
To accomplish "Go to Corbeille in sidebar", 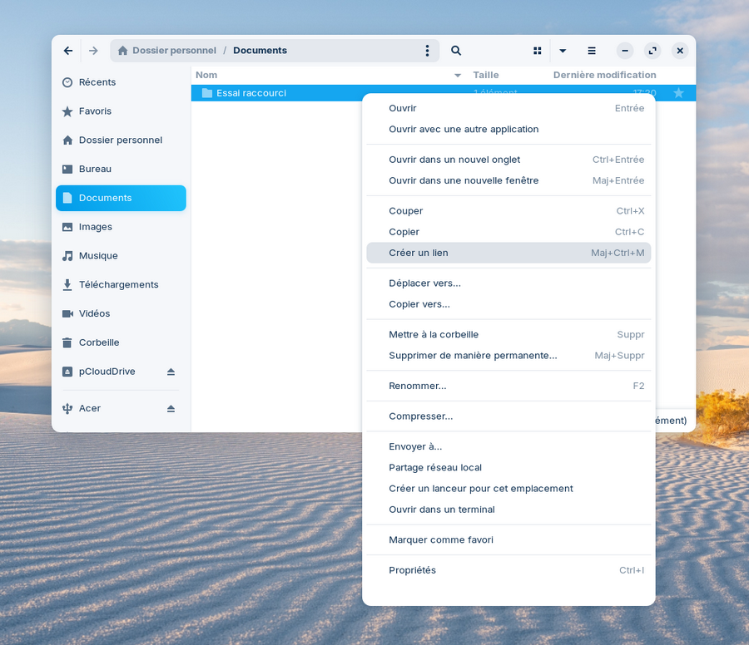I will tap(99, 342).
